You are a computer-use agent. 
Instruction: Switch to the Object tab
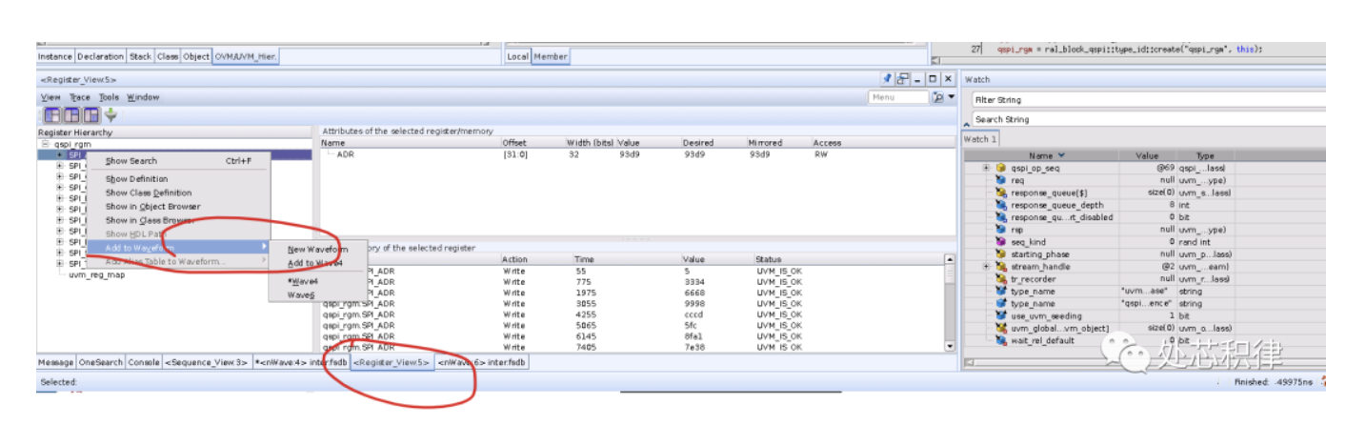(x=196, y=56)
